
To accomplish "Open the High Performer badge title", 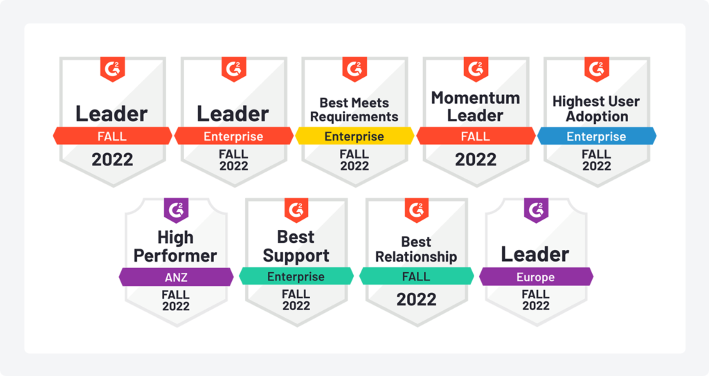I will coord(175,247).
